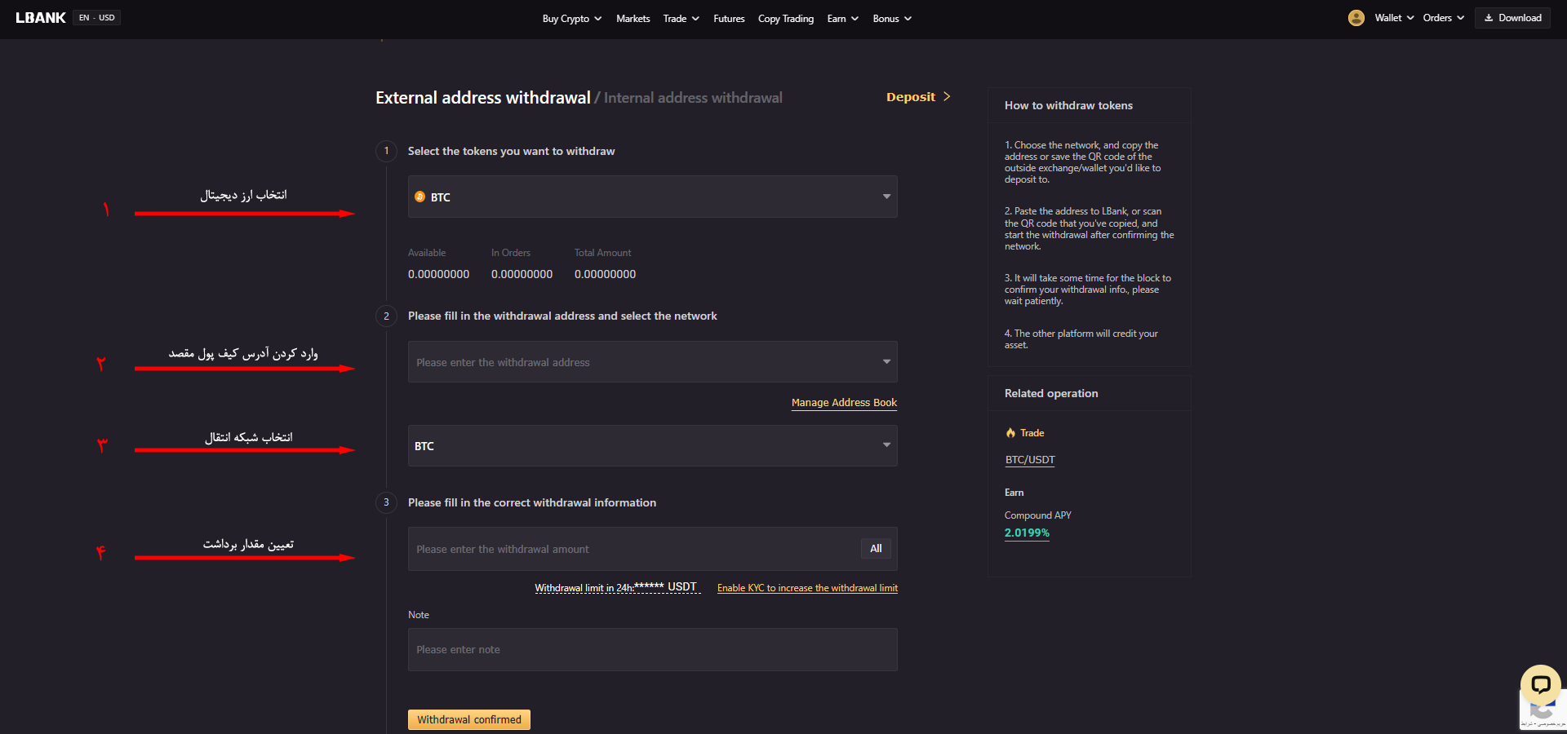Open the EN - USD language selector
This screenshot has height=734, width=1567.
point(97,18)
